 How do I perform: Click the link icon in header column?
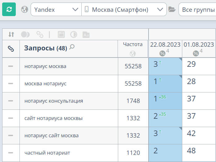pyautogui.click(x=11, y=49)
